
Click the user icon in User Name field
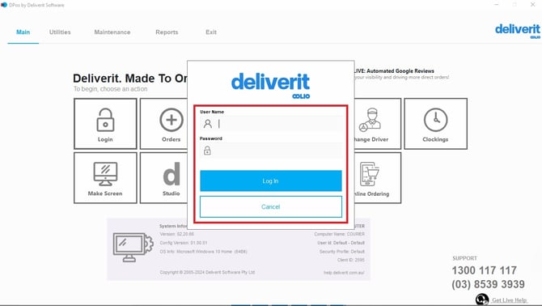[207, 124]
